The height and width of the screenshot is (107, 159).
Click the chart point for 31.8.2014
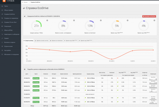[x=112, y=59]
